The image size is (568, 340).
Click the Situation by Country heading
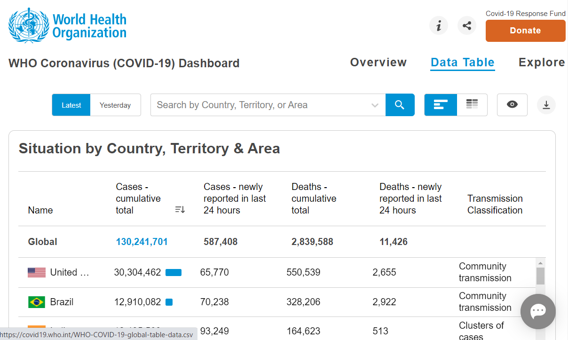click(149, 149)
